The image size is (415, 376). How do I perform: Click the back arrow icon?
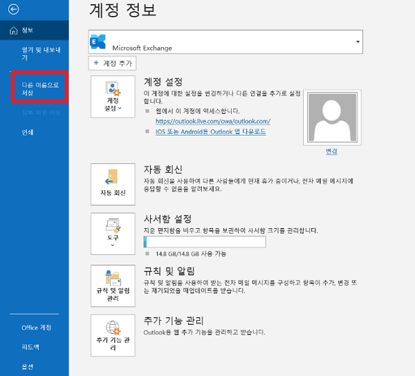point(13,10)
